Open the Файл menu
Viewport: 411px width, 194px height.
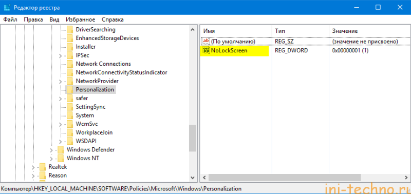(x=10, y=20)
